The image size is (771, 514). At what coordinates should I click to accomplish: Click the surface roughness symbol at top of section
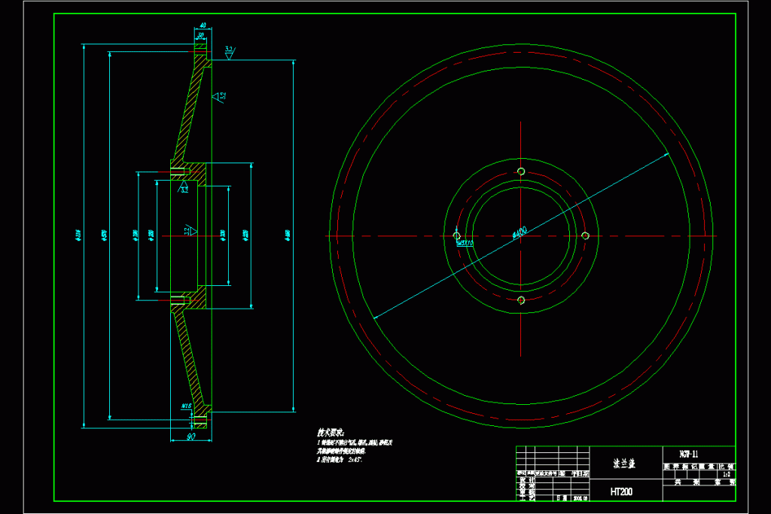[229, 52]
